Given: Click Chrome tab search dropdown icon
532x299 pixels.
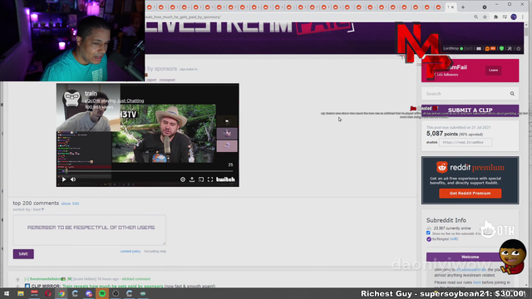Looking at the screenshot, I should (485, 7).
